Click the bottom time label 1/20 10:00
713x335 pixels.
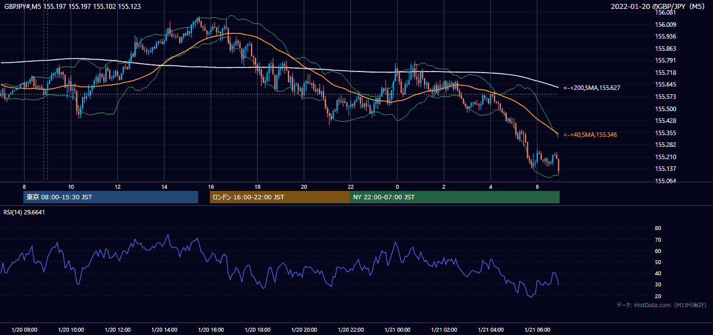[x=71, y=330]
